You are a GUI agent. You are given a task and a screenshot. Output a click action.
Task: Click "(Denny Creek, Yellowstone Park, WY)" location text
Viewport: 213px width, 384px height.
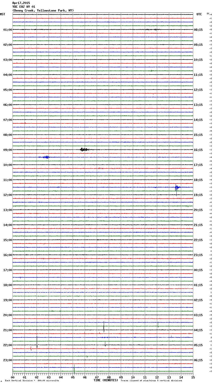pyautogui.click(x=43, y=11)
